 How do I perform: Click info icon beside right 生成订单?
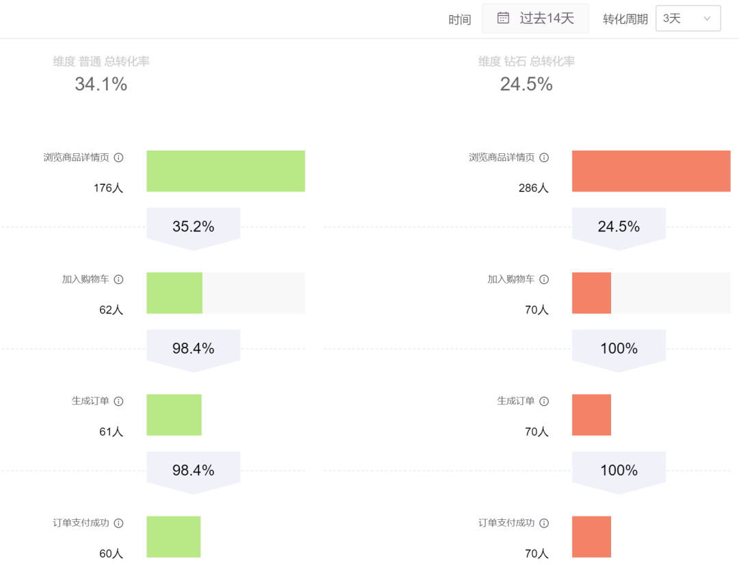tap(544, 401)
